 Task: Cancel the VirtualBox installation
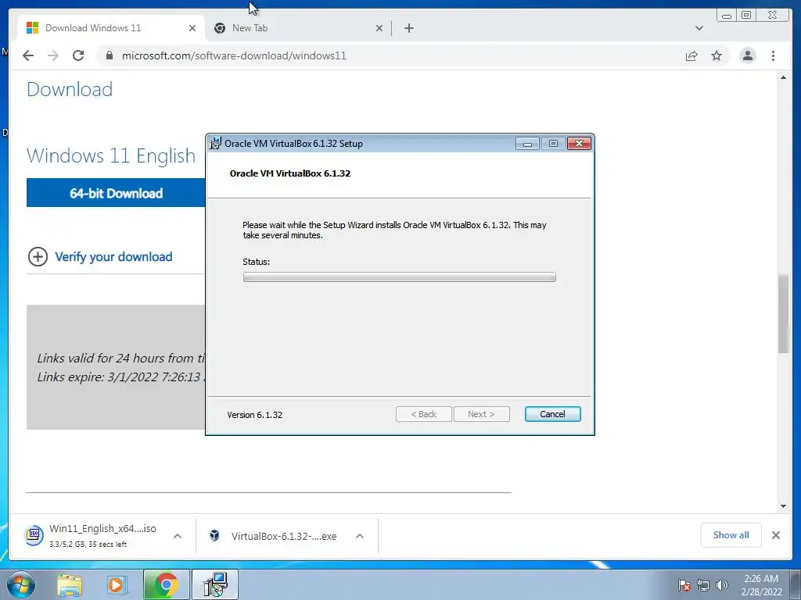tap(552, 414)
